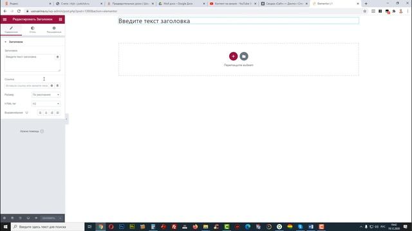Open dynamic tags for the link field

coord(57,85)
